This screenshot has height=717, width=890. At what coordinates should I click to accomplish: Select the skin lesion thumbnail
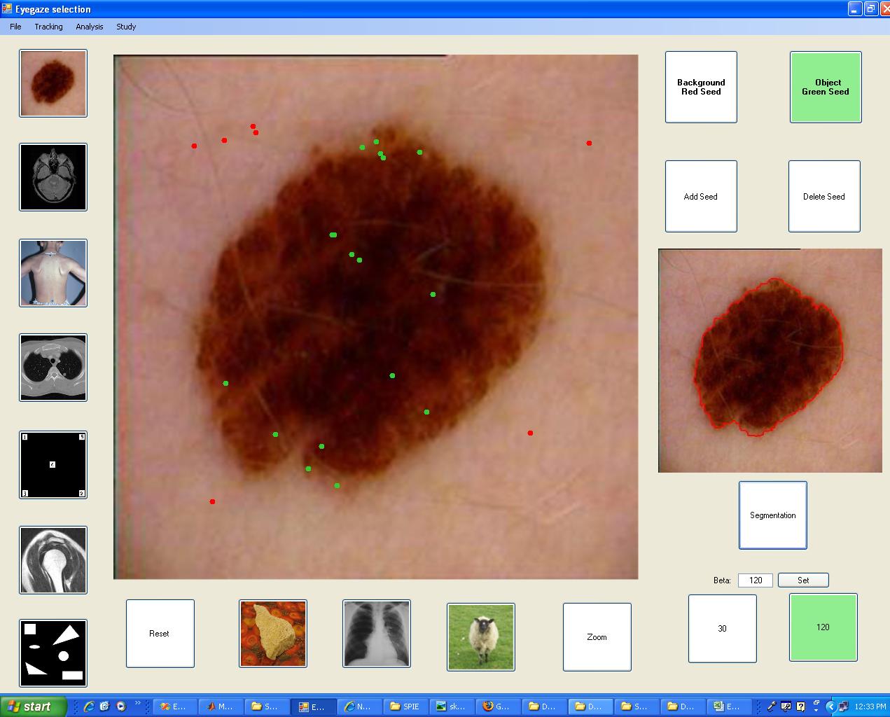[x=53, y=83]
